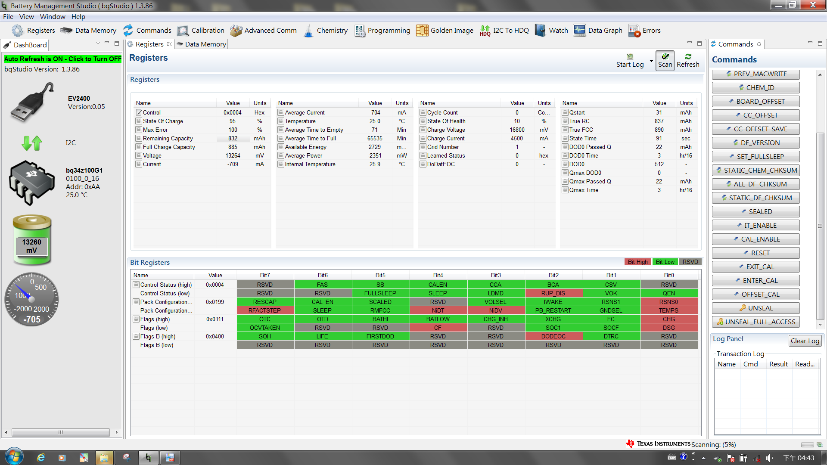Turn off Auto Refresh in DashBoard
Viewport: 827px width, 465px height.
[x=63, y=59]
